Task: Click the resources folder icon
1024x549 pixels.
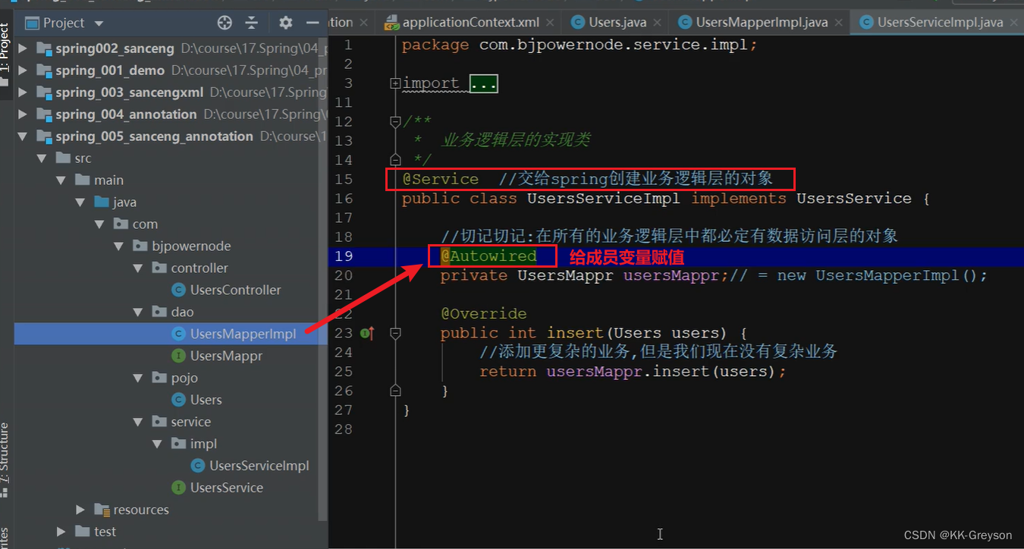Action: tap(102, 510)
